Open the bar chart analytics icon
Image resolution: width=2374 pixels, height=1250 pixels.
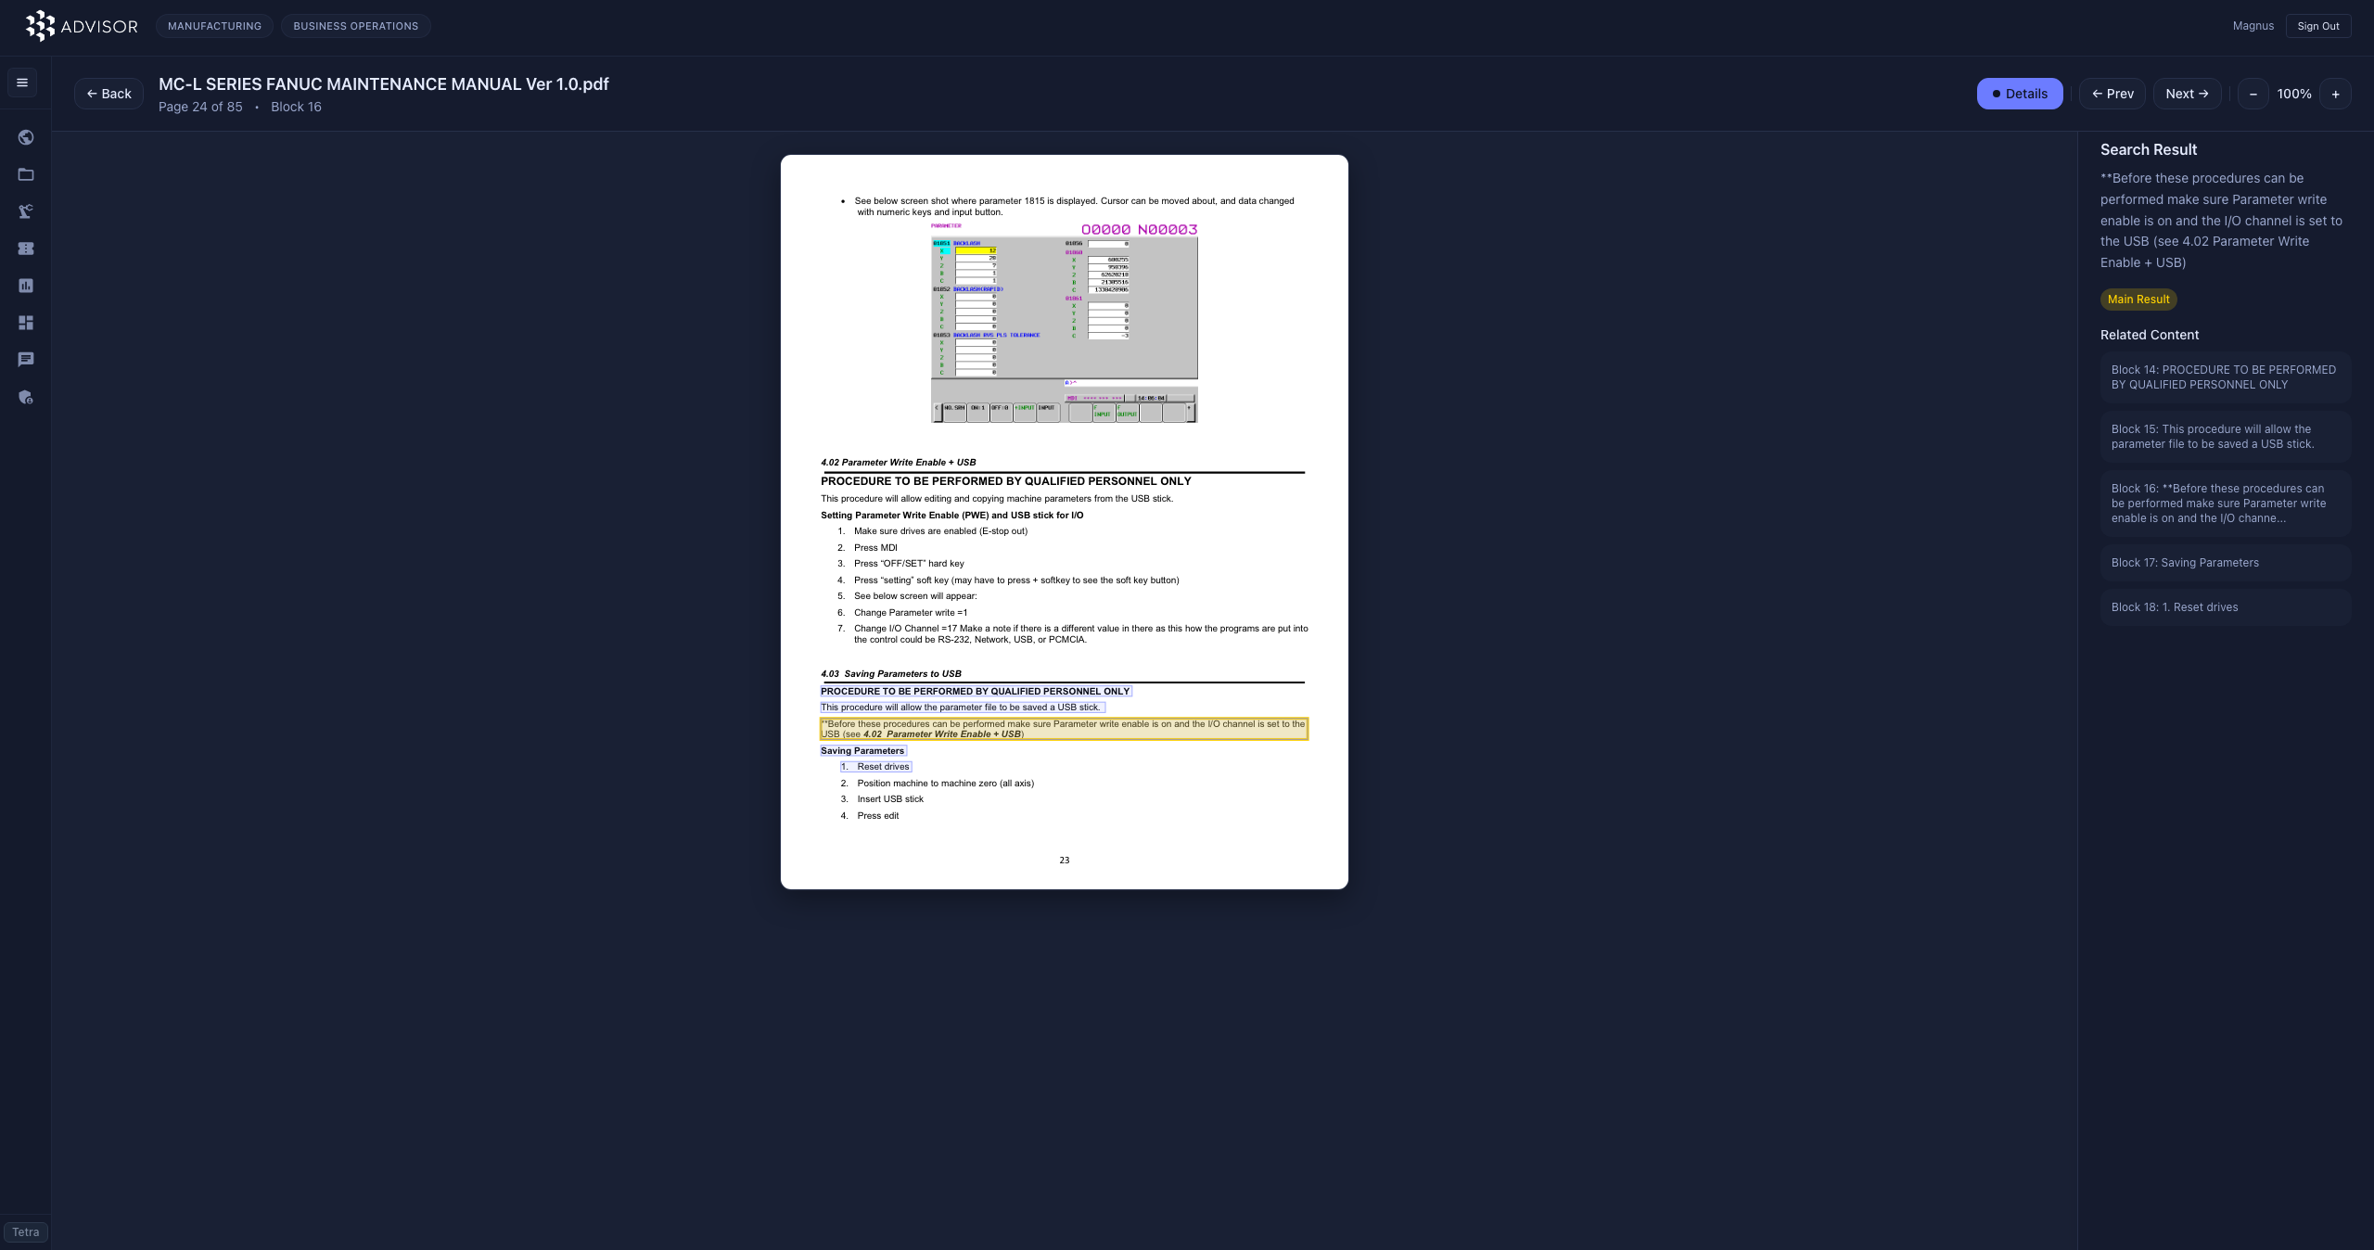pyautogui.click(x=26, y=286)
